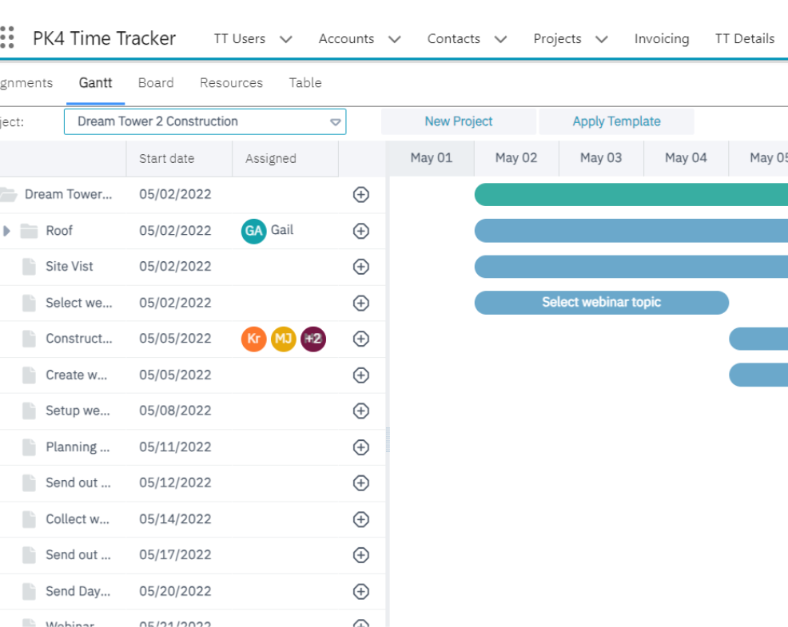Add an assignee to the Site Visit task
The width and height of the screenshot is (788, 627).
pyautogui.click(x=360, y=267)
